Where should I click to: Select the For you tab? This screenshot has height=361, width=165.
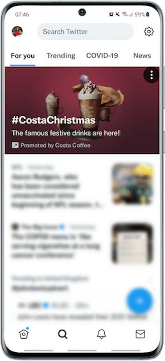(x=23, y=56)
